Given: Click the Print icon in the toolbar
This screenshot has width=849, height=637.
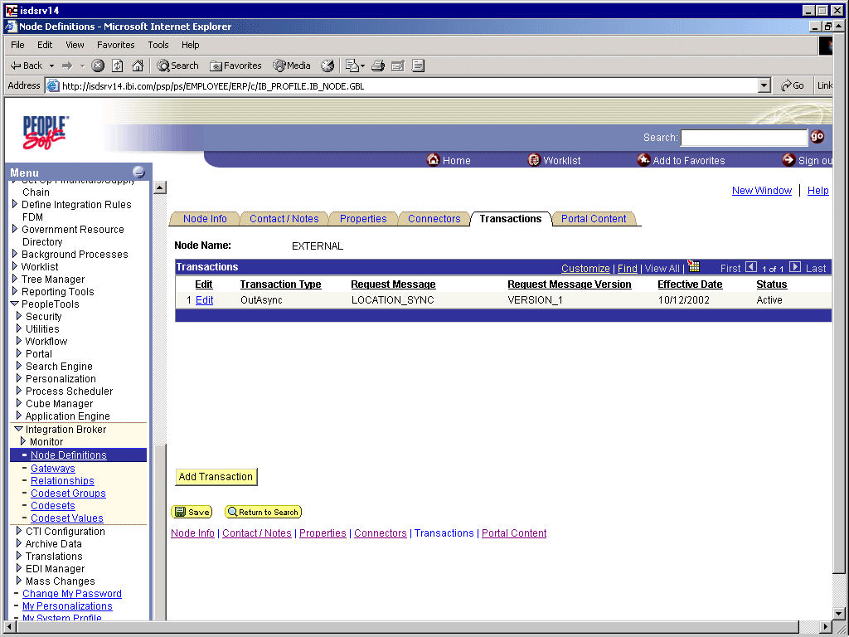Looking at the screenshot, I should 377,65.
